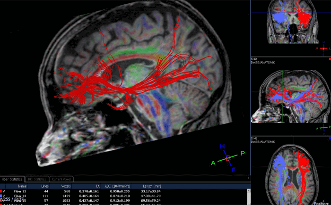Sort by the Length [mm] column header
Viewport: 331px width, 205px height.
(x=151, y=186)
